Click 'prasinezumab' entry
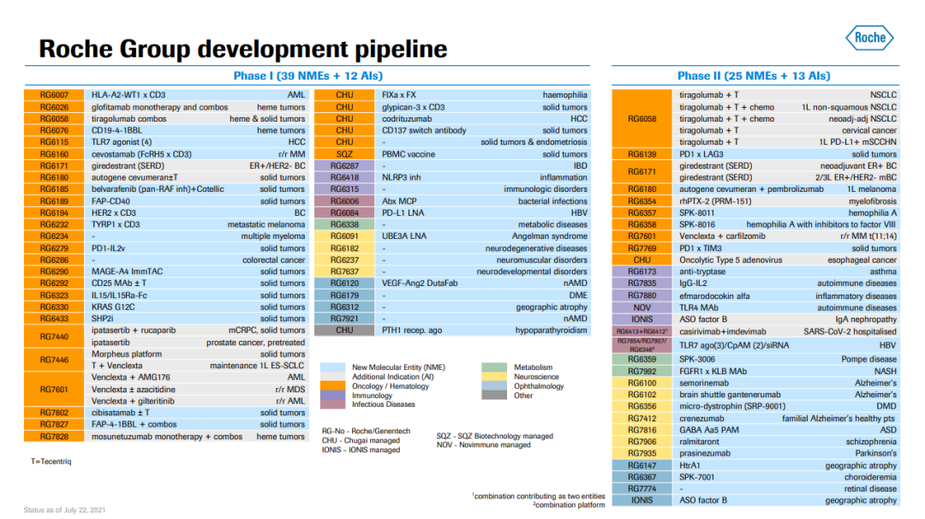 coord(704,454)
